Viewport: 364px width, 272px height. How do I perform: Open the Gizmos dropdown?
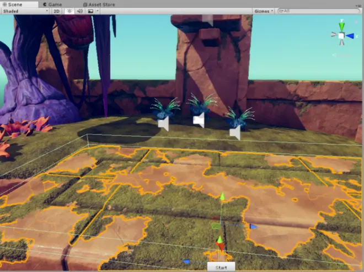point(264,11)
